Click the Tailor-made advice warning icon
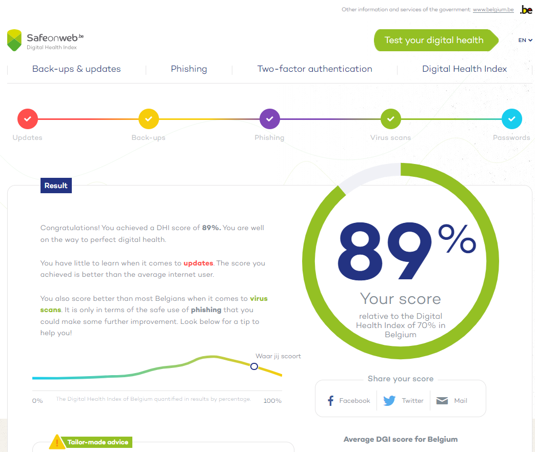This screenshot has height=452, width=535. (57, 442)
